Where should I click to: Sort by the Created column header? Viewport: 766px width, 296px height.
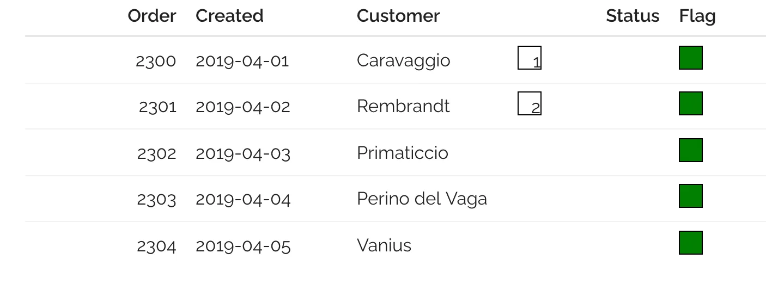pyautogui.click(x=229, y=16)
